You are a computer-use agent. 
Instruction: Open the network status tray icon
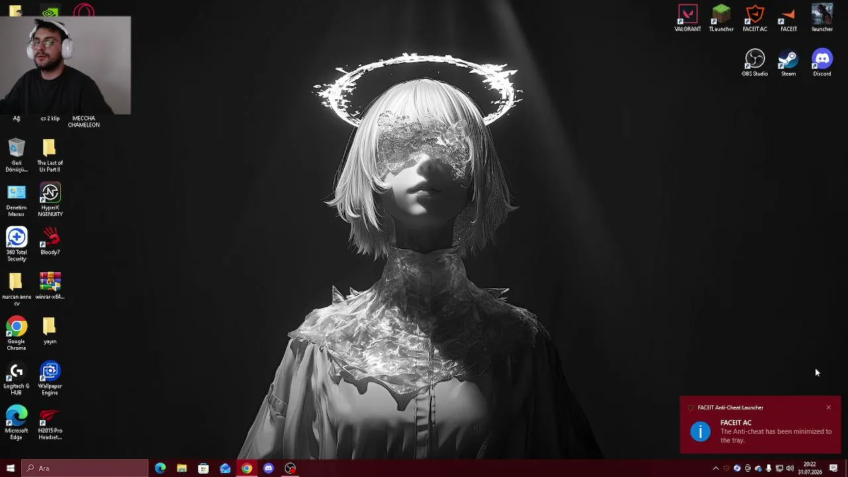(779, 468)
